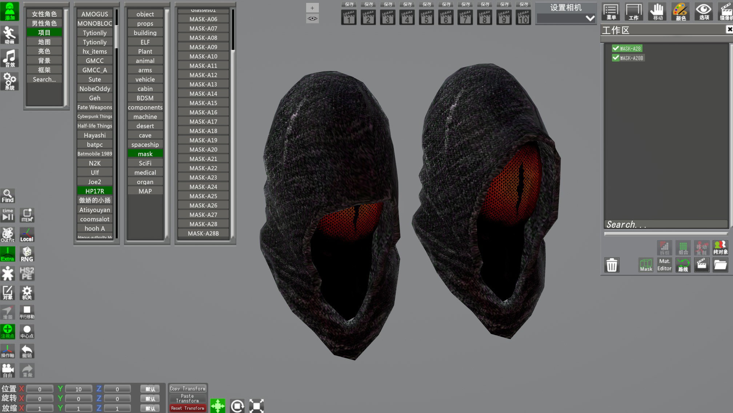The height and width of the screenshot is (413, 733).
Task: Open the HS2 PE tool
Action: [27, 274]
